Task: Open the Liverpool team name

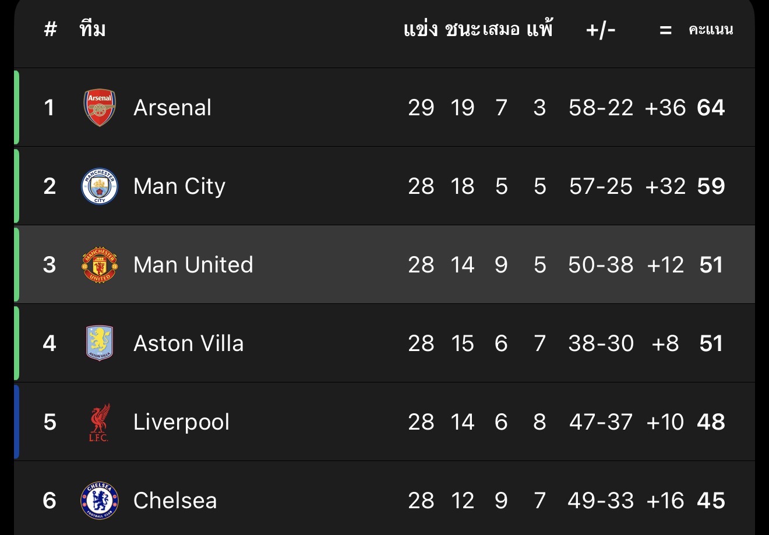Action: 181,422
